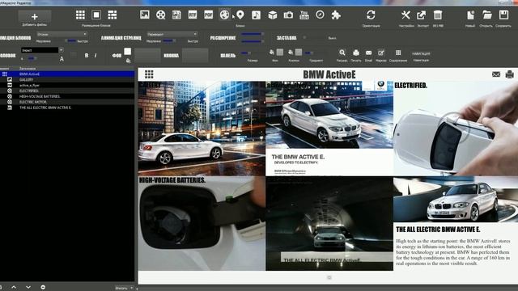The height and width of the screenshot is (291, 518).
Task: Toggle the zoom magnifier panel button
Action: [x=342, y=53]
